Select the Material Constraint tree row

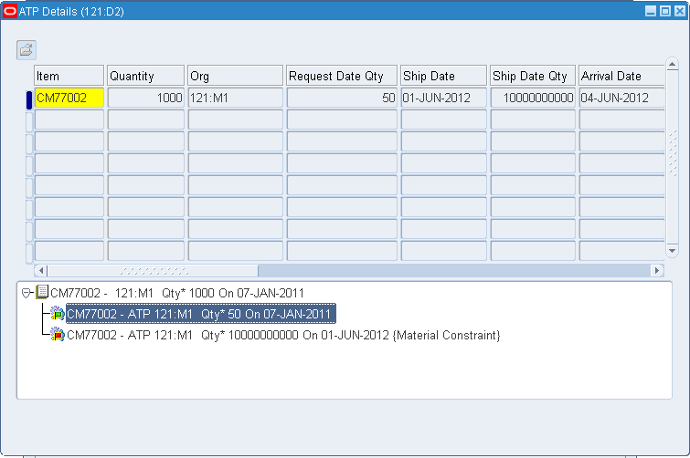coord(283,335)
